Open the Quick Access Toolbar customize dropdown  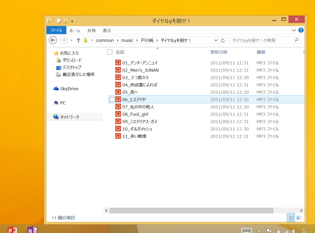pos(72,21)
